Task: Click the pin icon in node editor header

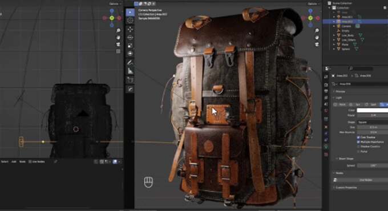Action: point(55,161)
